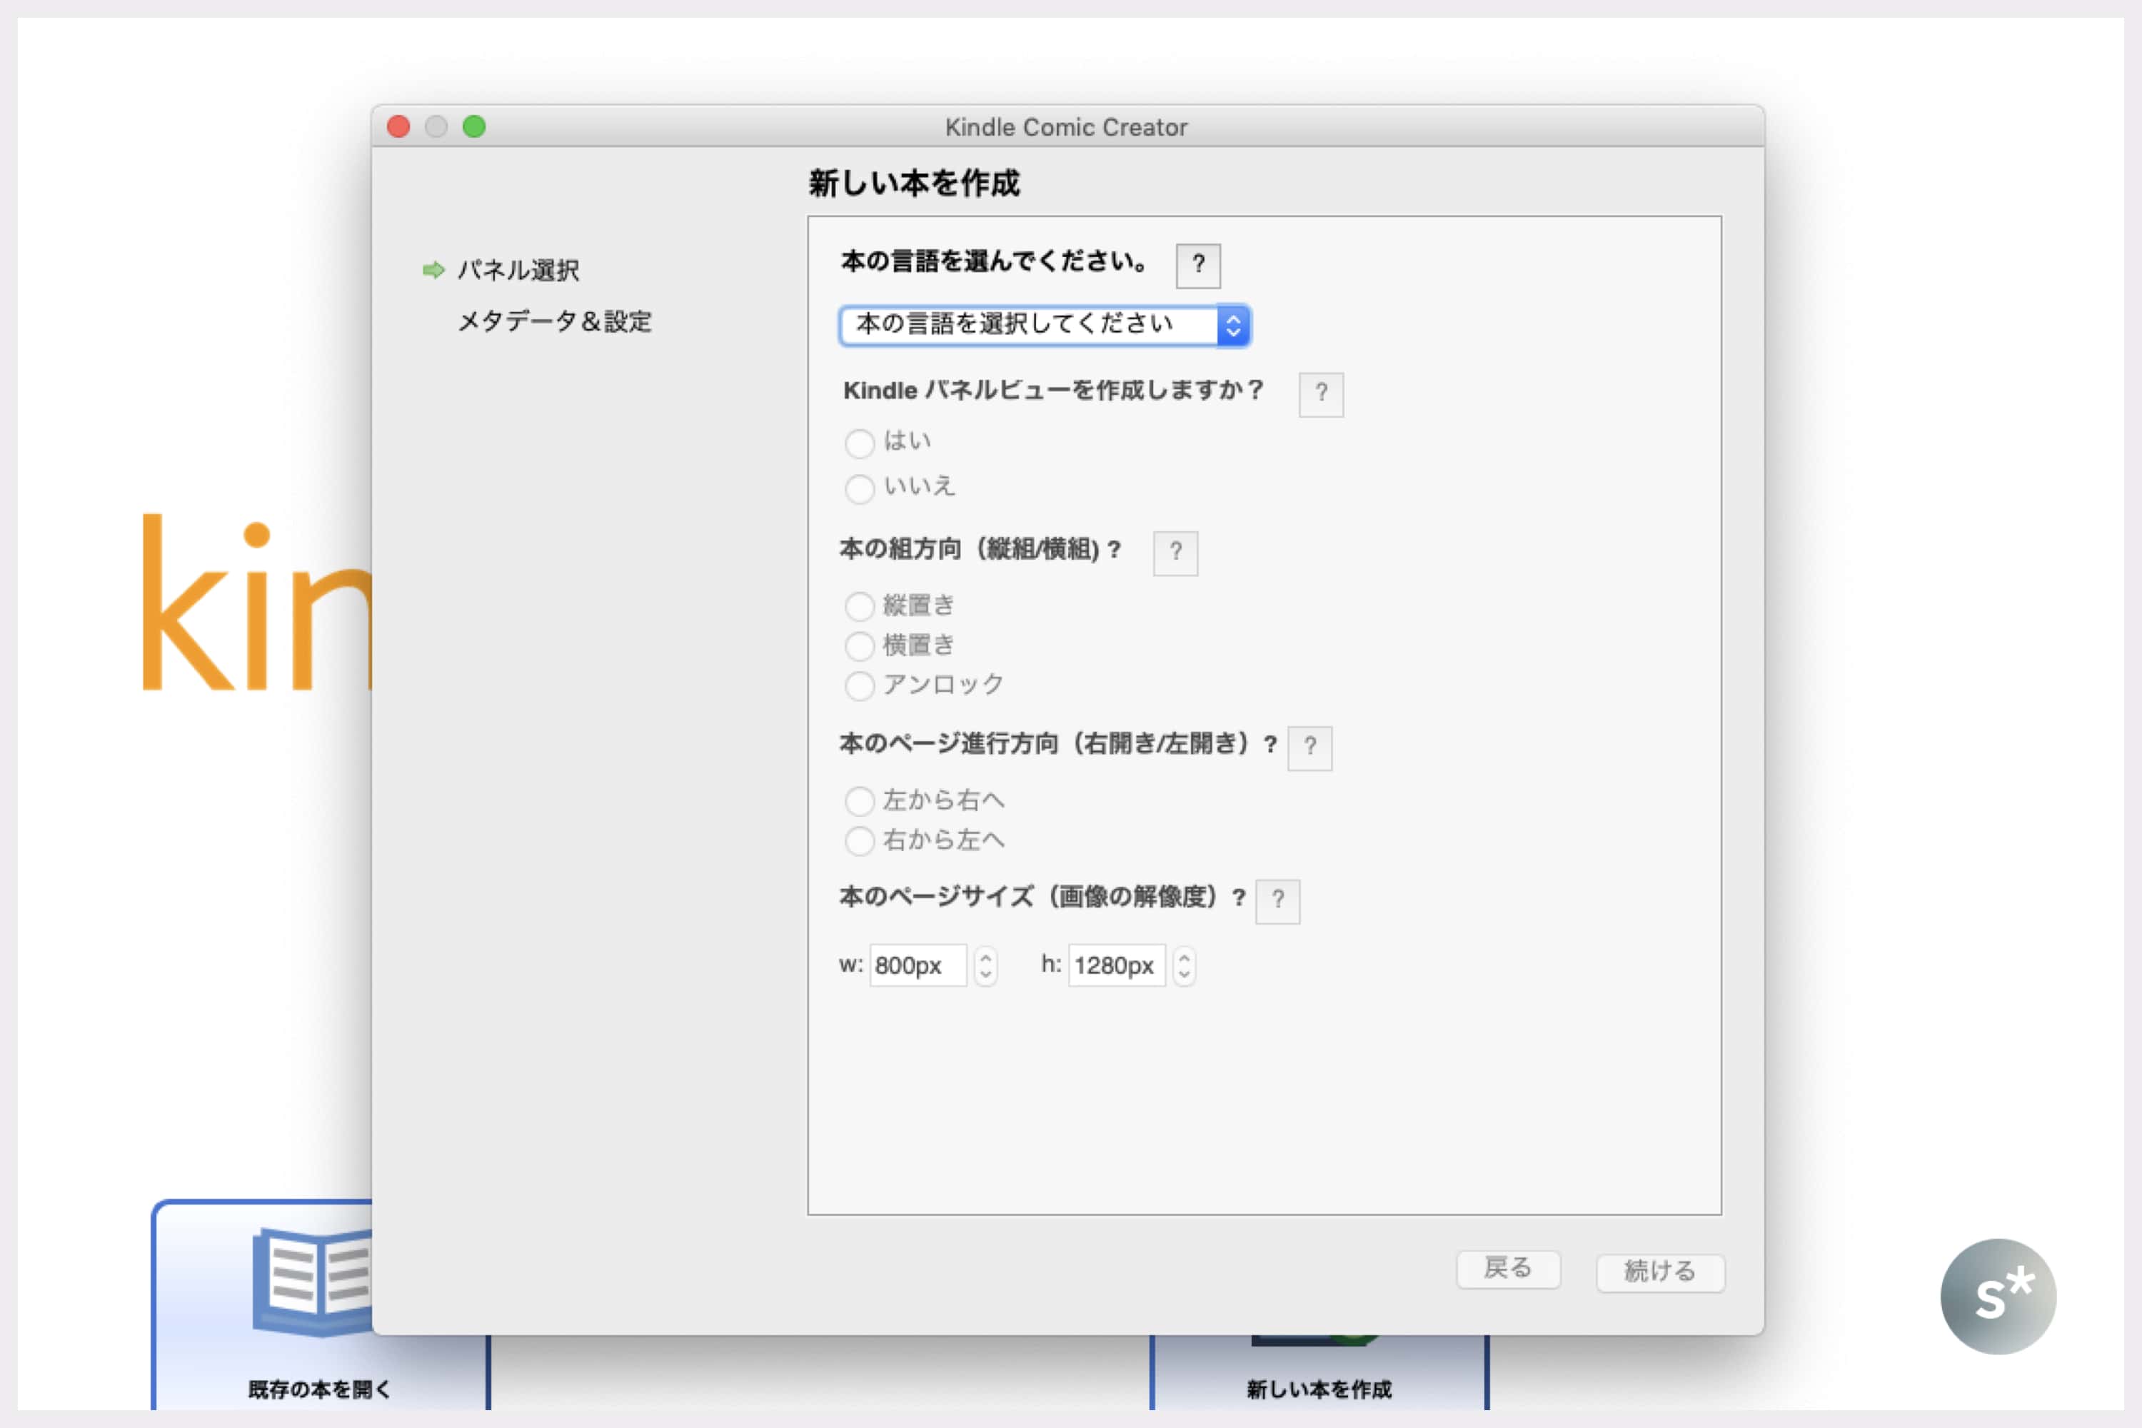Select パネル選択 step in sidebar
Screen dimensions: 2142x1428
tap(517, 271)
